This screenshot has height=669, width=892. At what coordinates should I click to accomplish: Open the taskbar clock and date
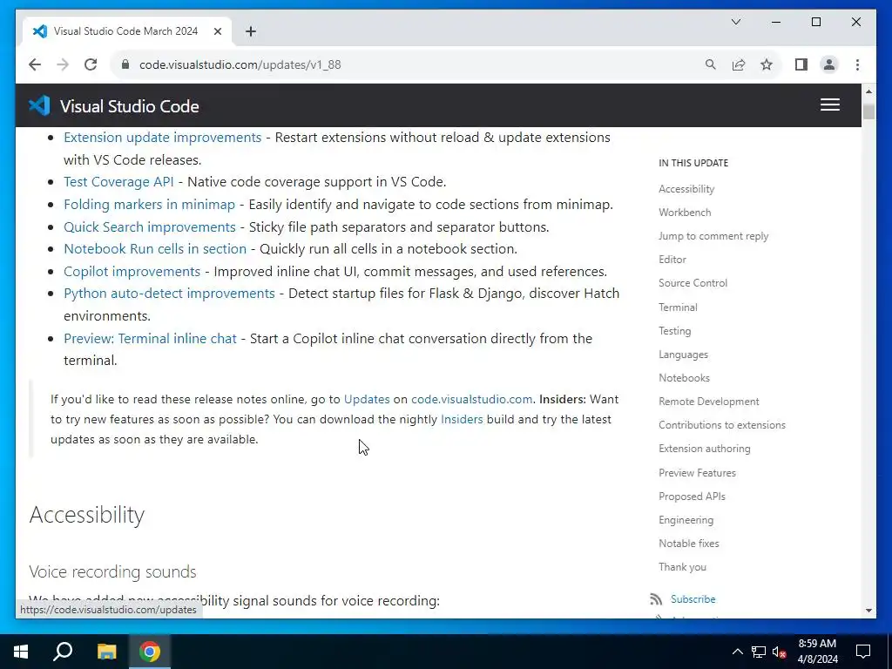(817, 652)
